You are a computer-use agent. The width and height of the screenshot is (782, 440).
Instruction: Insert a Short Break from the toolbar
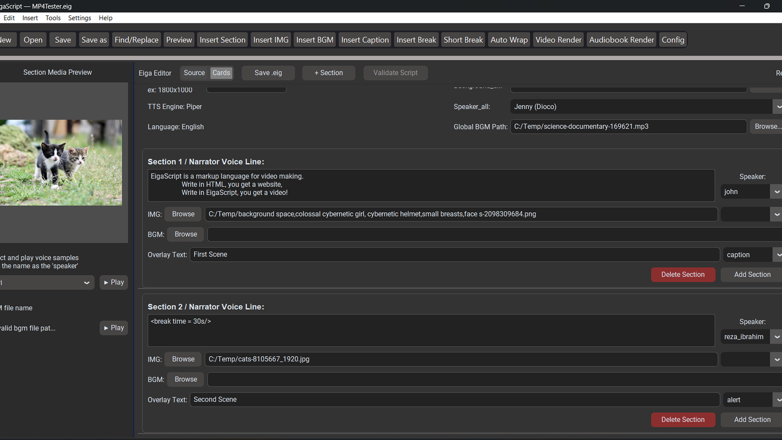coord(463,40)
